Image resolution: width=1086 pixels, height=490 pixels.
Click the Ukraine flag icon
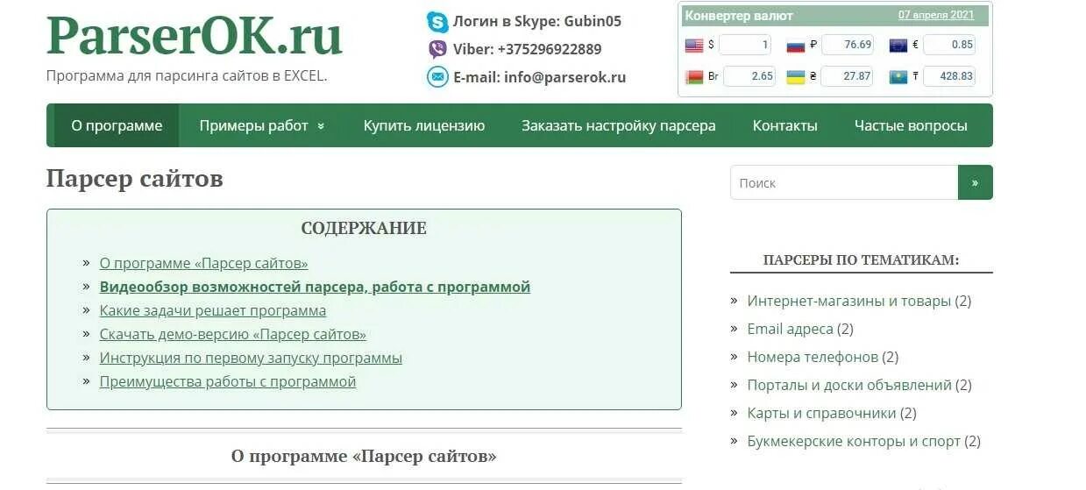point(796,76)
